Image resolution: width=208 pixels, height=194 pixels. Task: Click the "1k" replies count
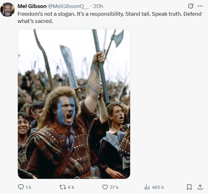pyautogui.click(x=28, y=187)
